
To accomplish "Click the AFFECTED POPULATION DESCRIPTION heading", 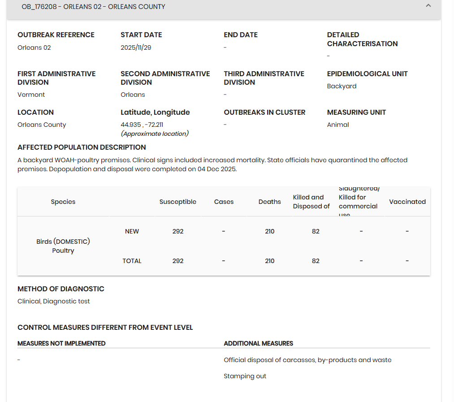I will click(82, 147).
